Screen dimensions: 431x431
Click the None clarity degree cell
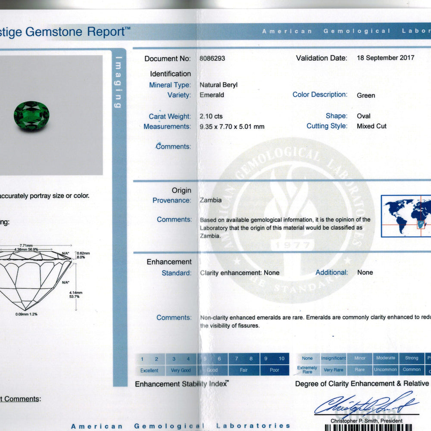pyautogui.click(x=307, y=359)
